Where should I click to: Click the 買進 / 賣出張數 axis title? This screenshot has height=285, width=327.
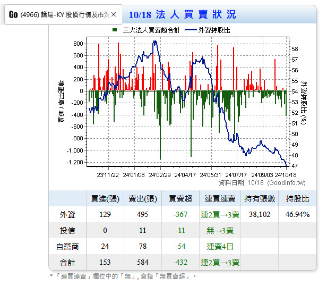(62, 102)
